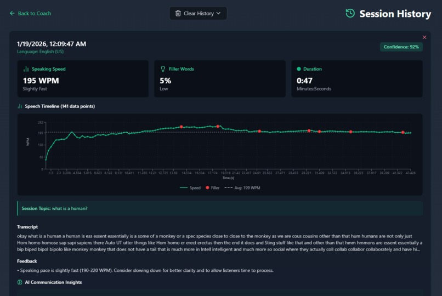The height and width of the screenshot is (296, 442).
Task: Click the Slightly Fast label
Action: pyautogui.click(x=35, y=89)
